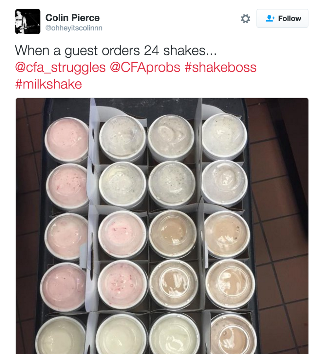Click the #shakeboss hashtag

[x=220, y=68]
